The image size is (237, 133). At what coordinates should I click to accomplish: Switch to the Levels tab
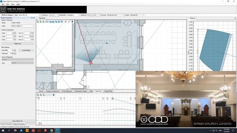tap(41, 91)
